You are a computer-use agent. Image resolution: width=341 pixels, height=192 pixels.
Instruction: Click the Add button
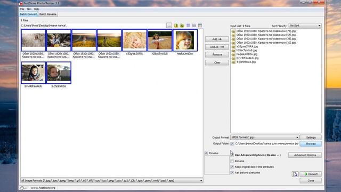(x=217, y=39)
